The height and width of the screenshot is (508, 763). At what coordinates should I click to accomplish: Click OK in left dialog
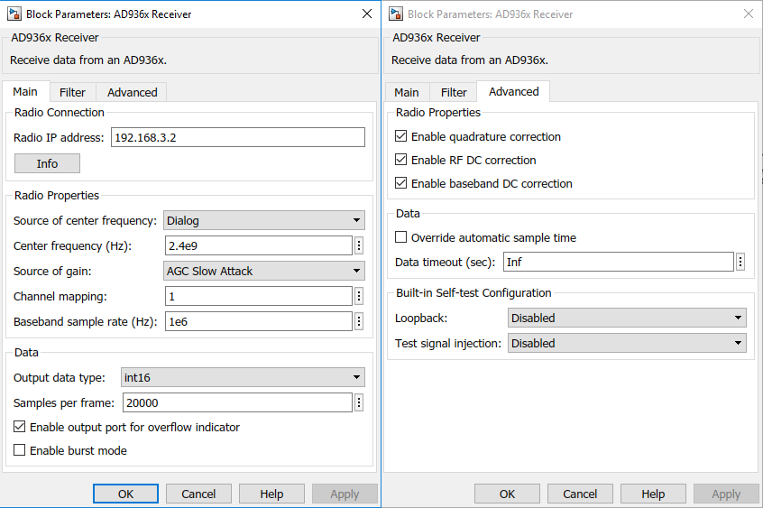point(125,494)
